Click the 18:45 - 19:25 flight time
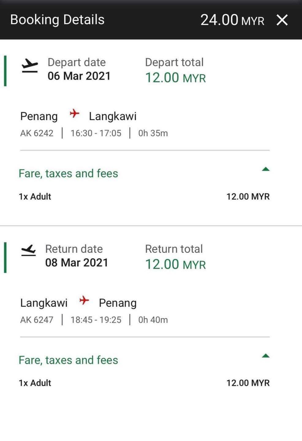 pos(96,320)
